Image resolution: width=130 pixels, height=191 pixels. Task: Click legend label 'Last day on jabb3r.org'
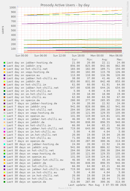click(24, 66)
